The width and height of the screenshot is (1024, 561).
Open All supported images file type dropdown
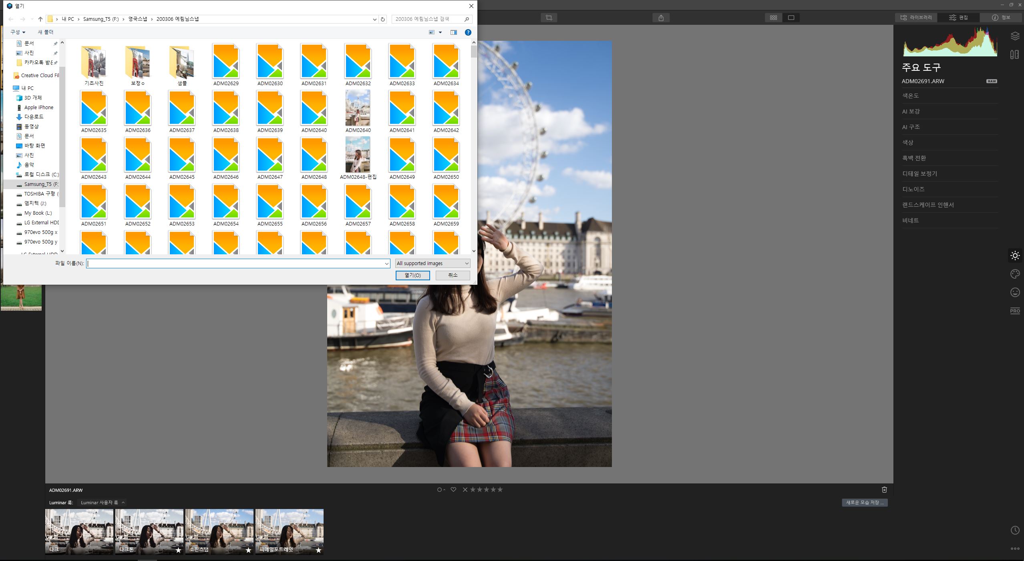pos(433,263)
